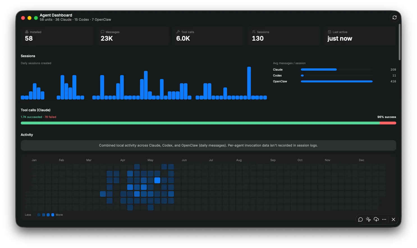Click the brightest blue cell in the activity heatmap
The height and width of the screenshot is (248, 417).
pos(157,180)
